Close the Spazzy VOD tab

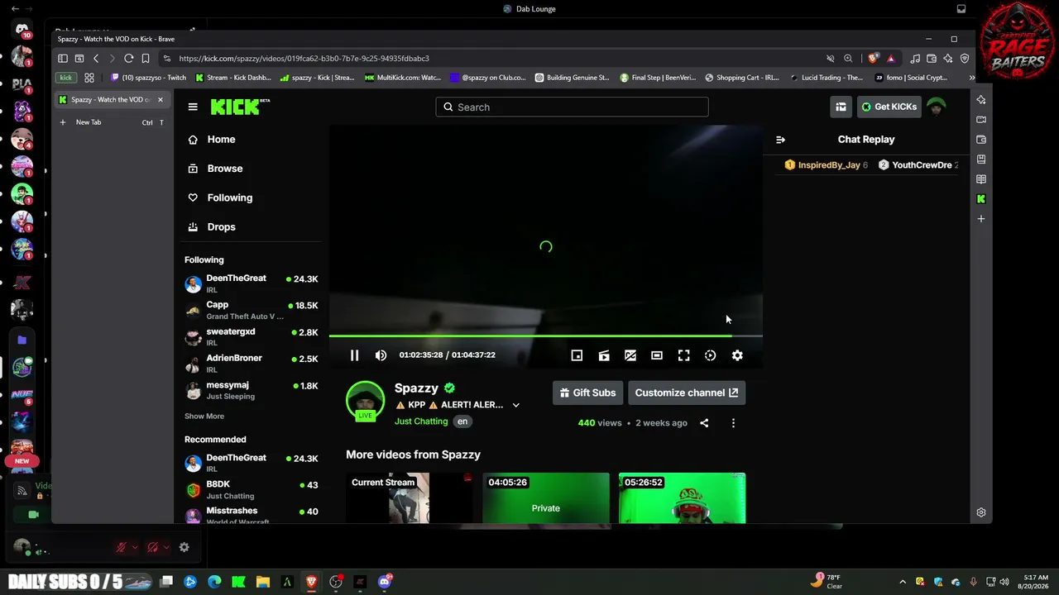coord(161,100)
